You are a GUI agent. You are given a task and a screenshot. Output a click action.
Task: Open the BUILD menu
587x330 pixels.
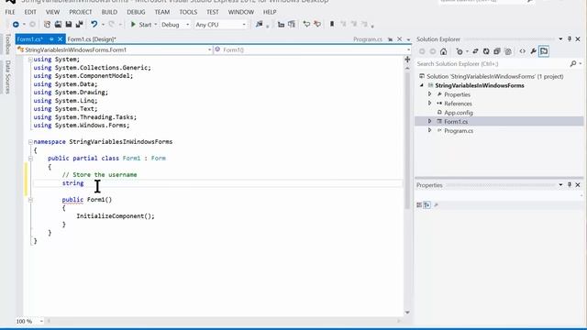click(x=109, y=12)
